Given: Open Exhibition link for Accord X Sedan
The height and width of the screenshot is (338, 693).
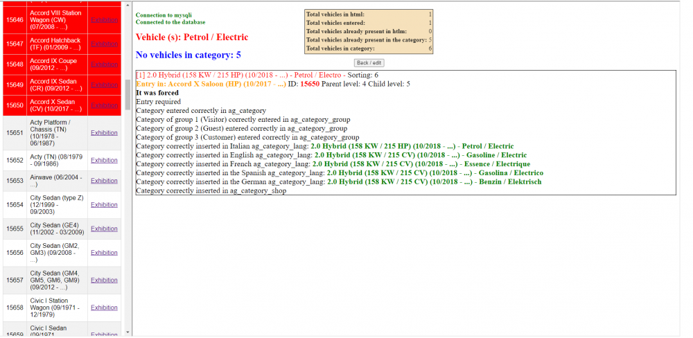Looking at the screenshot, I should (x=105, y=105).
